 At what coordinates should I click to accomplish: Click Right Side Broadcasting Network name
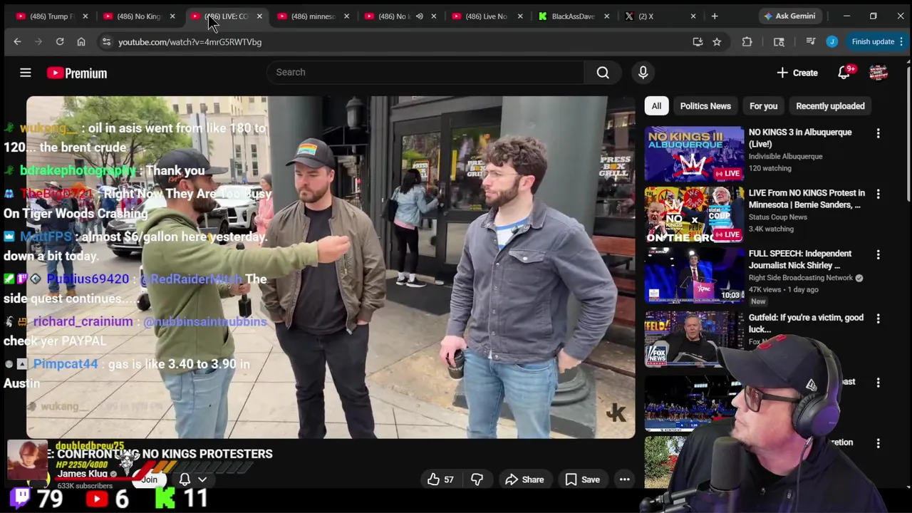(x=801, y=278)
